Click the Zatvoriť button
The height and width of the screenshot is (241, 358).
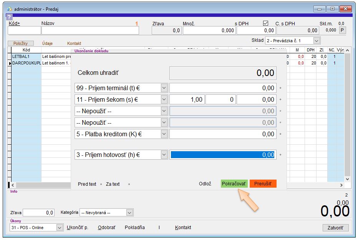(x=335, y=228)
